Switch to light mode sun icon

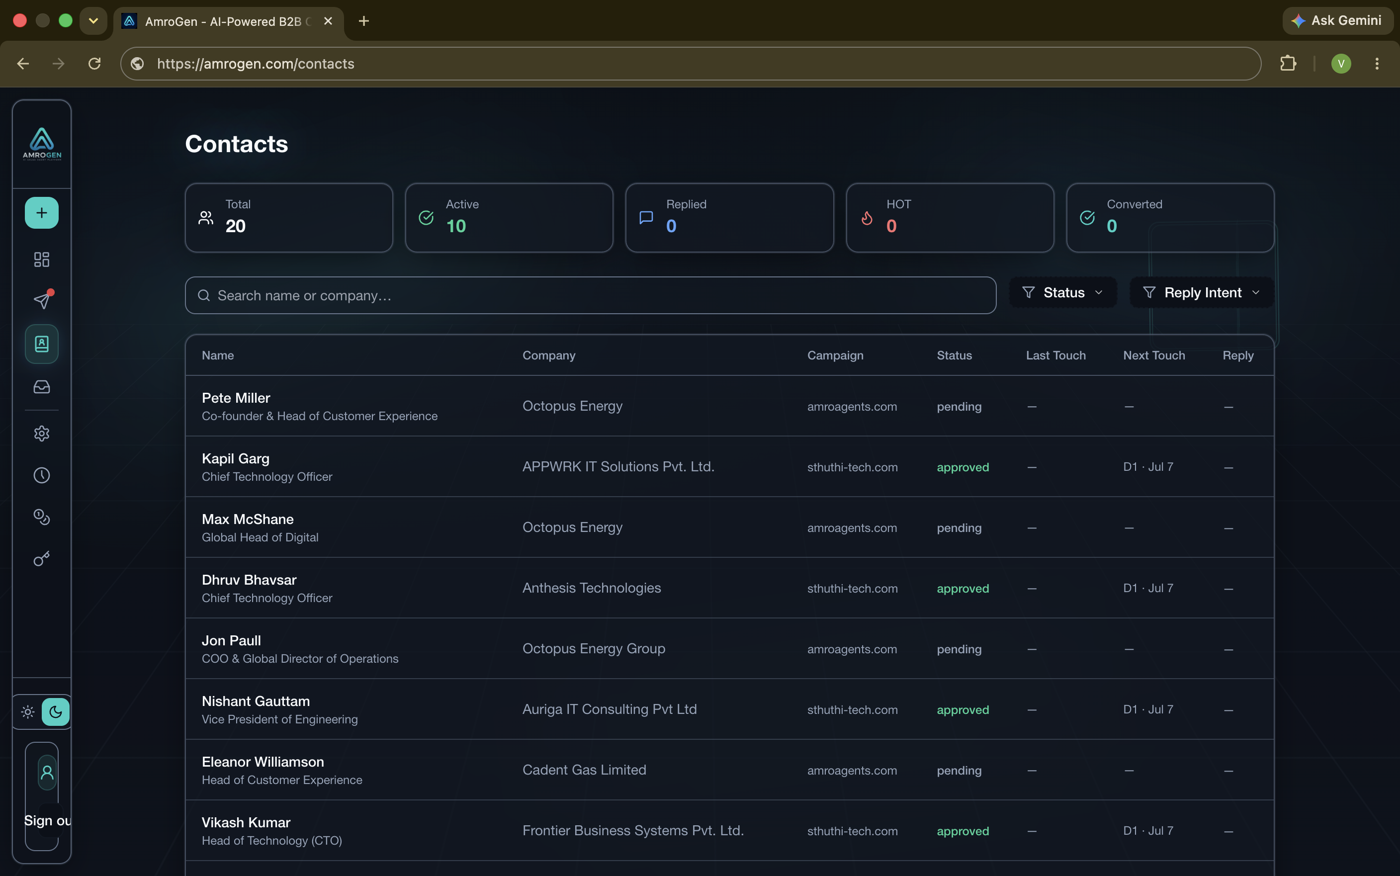28,711
